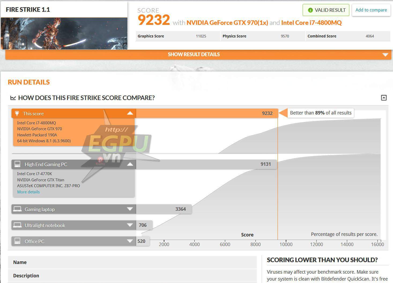Click the trophy icon in This score
The width and height of the screenshot is (393, 283).
tap(17, 113)
